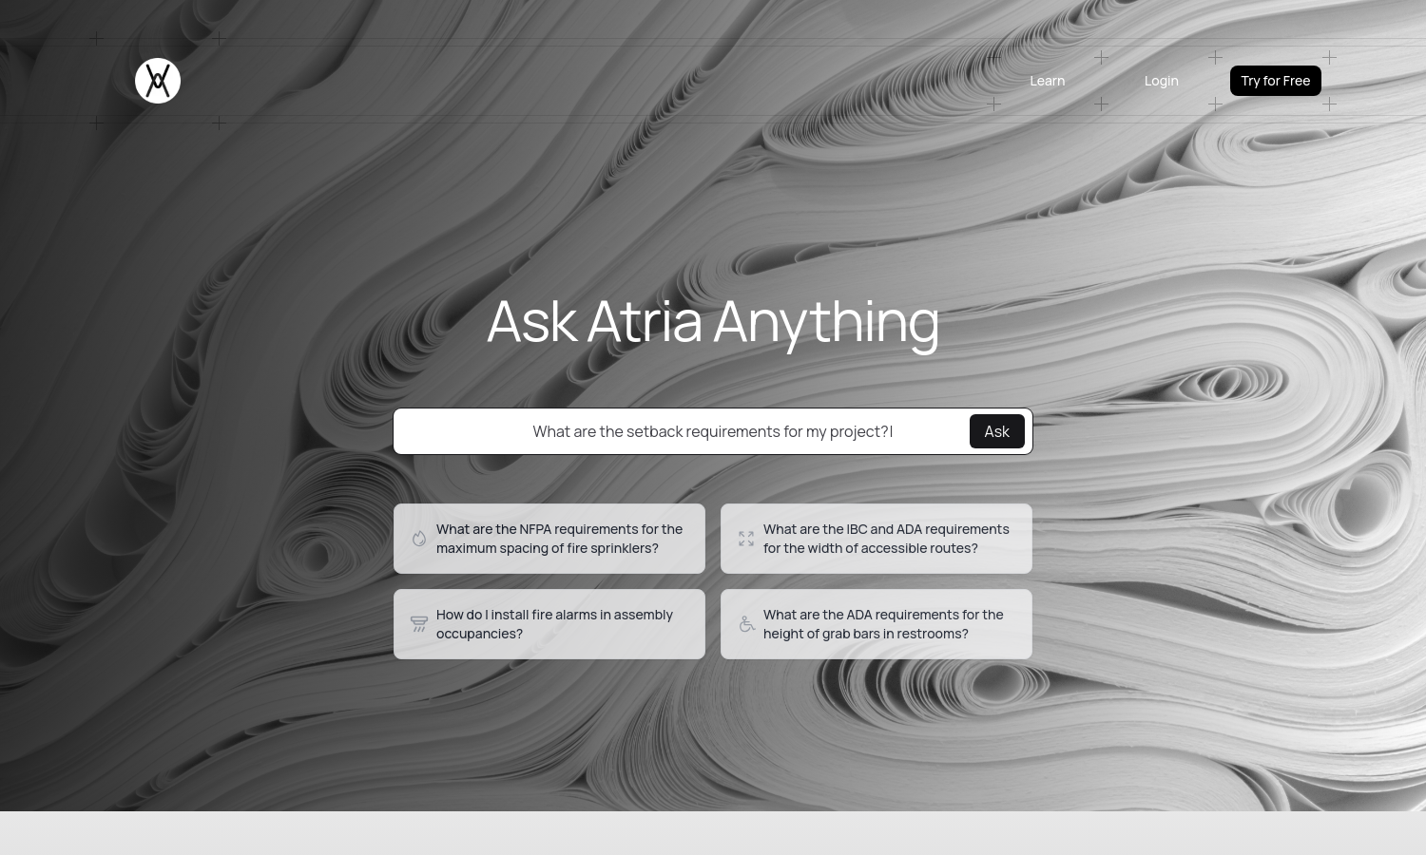The image size is (1426, 855).
Task: Click the sprinkler-head icon on the fire alarms card
Action: [x=419, y=624]
